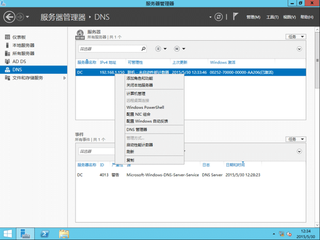Choose 启动性能计数器 from context menu
This screenshot has width=320, height=240.
point(140,145)
